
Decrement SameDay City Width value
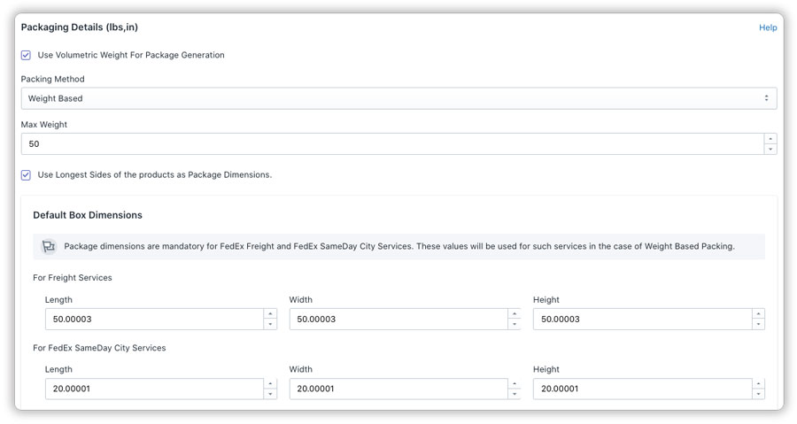(x=515, y=394)
